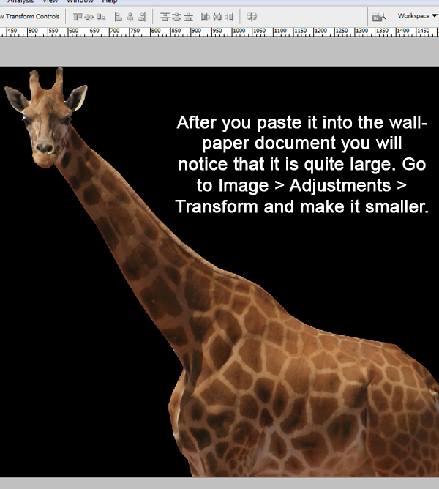
Task: Click the Distribute Bottom Edges icon
Action: coord(188,17)
